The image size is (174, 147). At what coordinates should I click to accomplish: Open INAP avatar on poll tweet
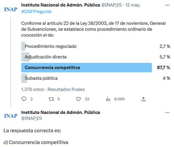pos(11,9)
